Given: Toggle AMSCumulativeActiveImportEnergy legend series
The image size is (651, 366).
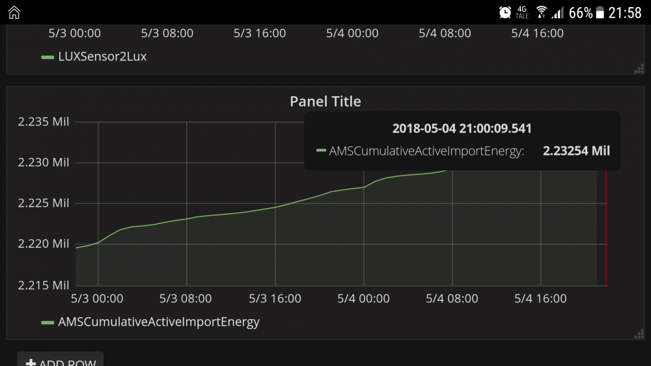Looking at the screenshot, I should pos(159,322).
